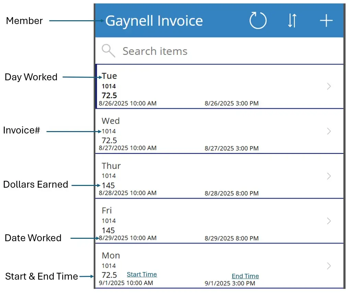This screenshot has height=293, width=350.
Task: Focus the Search items field
Action: (x=206, y=51)
